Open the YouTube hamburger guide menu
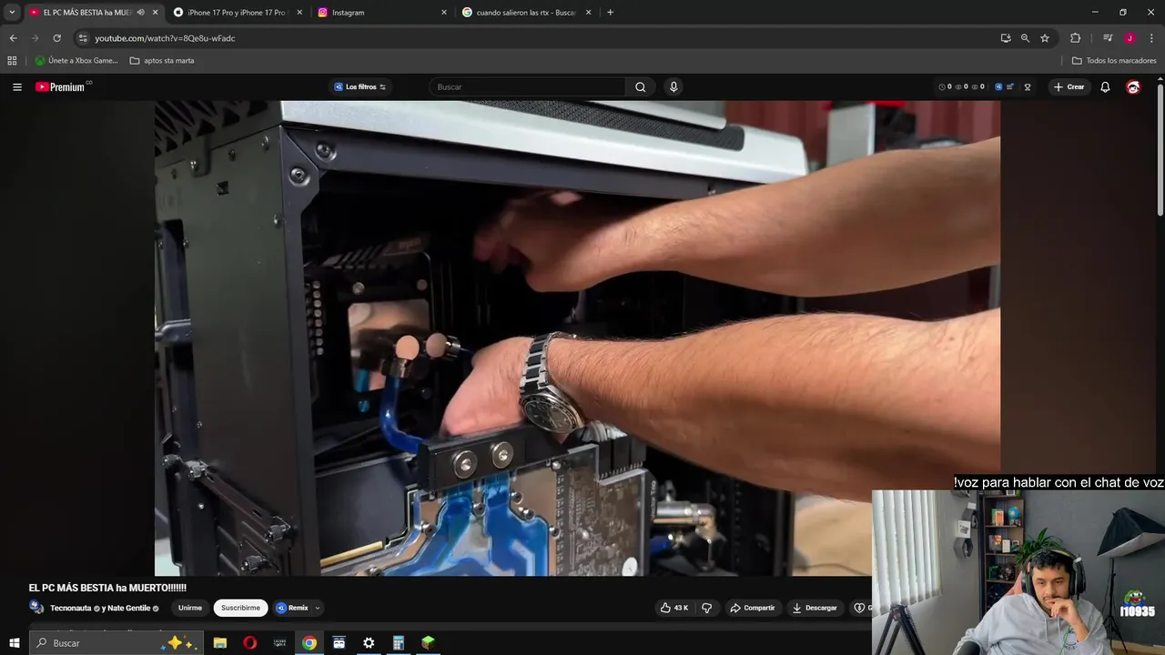The height and width of the screenshot is (655, 1165). pyautogui.click(x=17, y=87)
